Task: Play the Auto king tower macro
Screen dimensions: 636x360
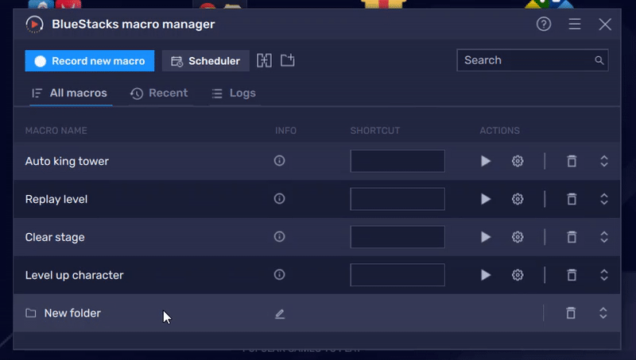Action: point(486,161)
